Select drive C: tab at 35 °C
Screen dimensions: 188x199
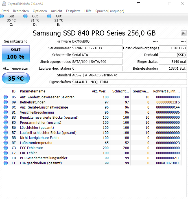point(12,20)
